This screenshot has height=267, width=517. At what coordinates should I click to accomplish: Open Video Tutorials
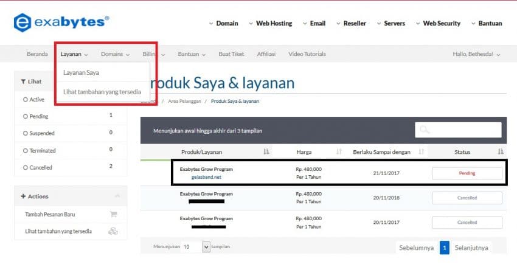[x=307, y=54]
